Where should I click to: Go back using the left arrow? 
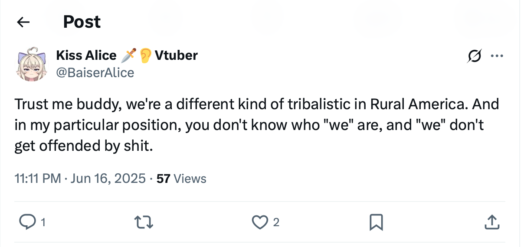click(23, 22)
